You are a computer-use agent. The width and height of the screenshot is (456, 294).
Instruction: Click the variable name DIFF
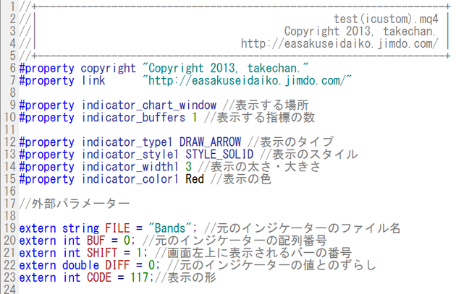117,265
